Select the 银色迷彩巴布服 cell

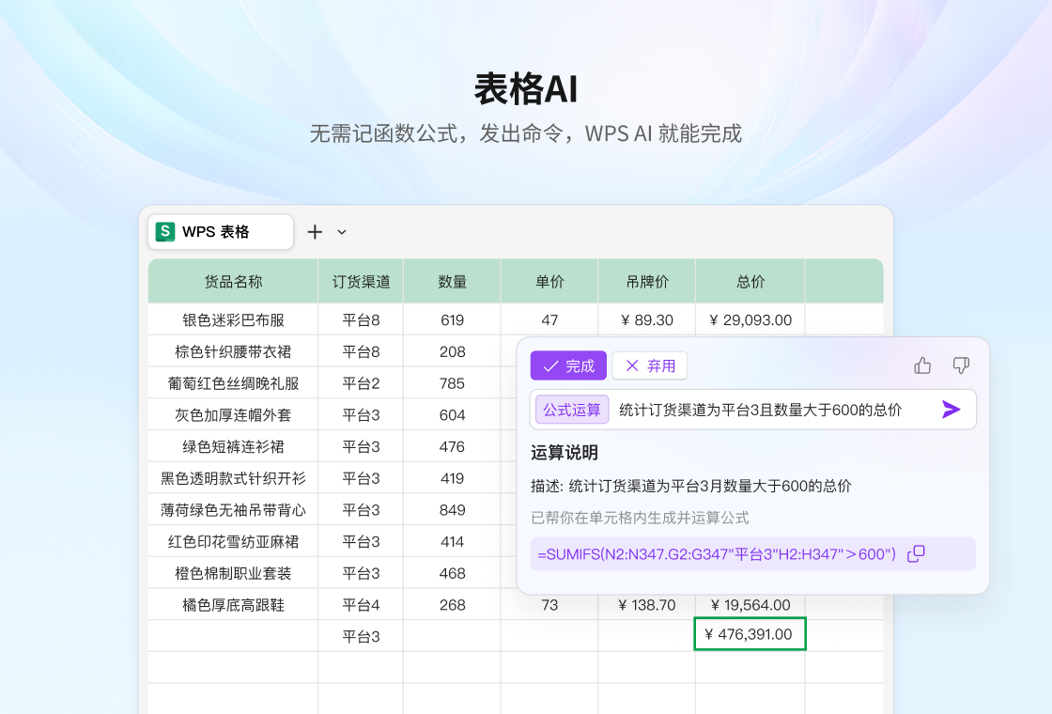(x=232, y=319)
